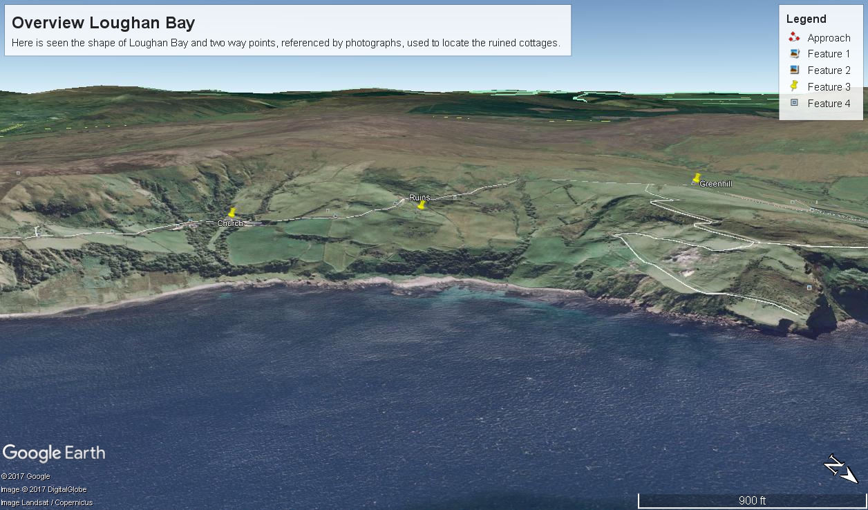Click the Greenhill yellow pushpin

697,178
